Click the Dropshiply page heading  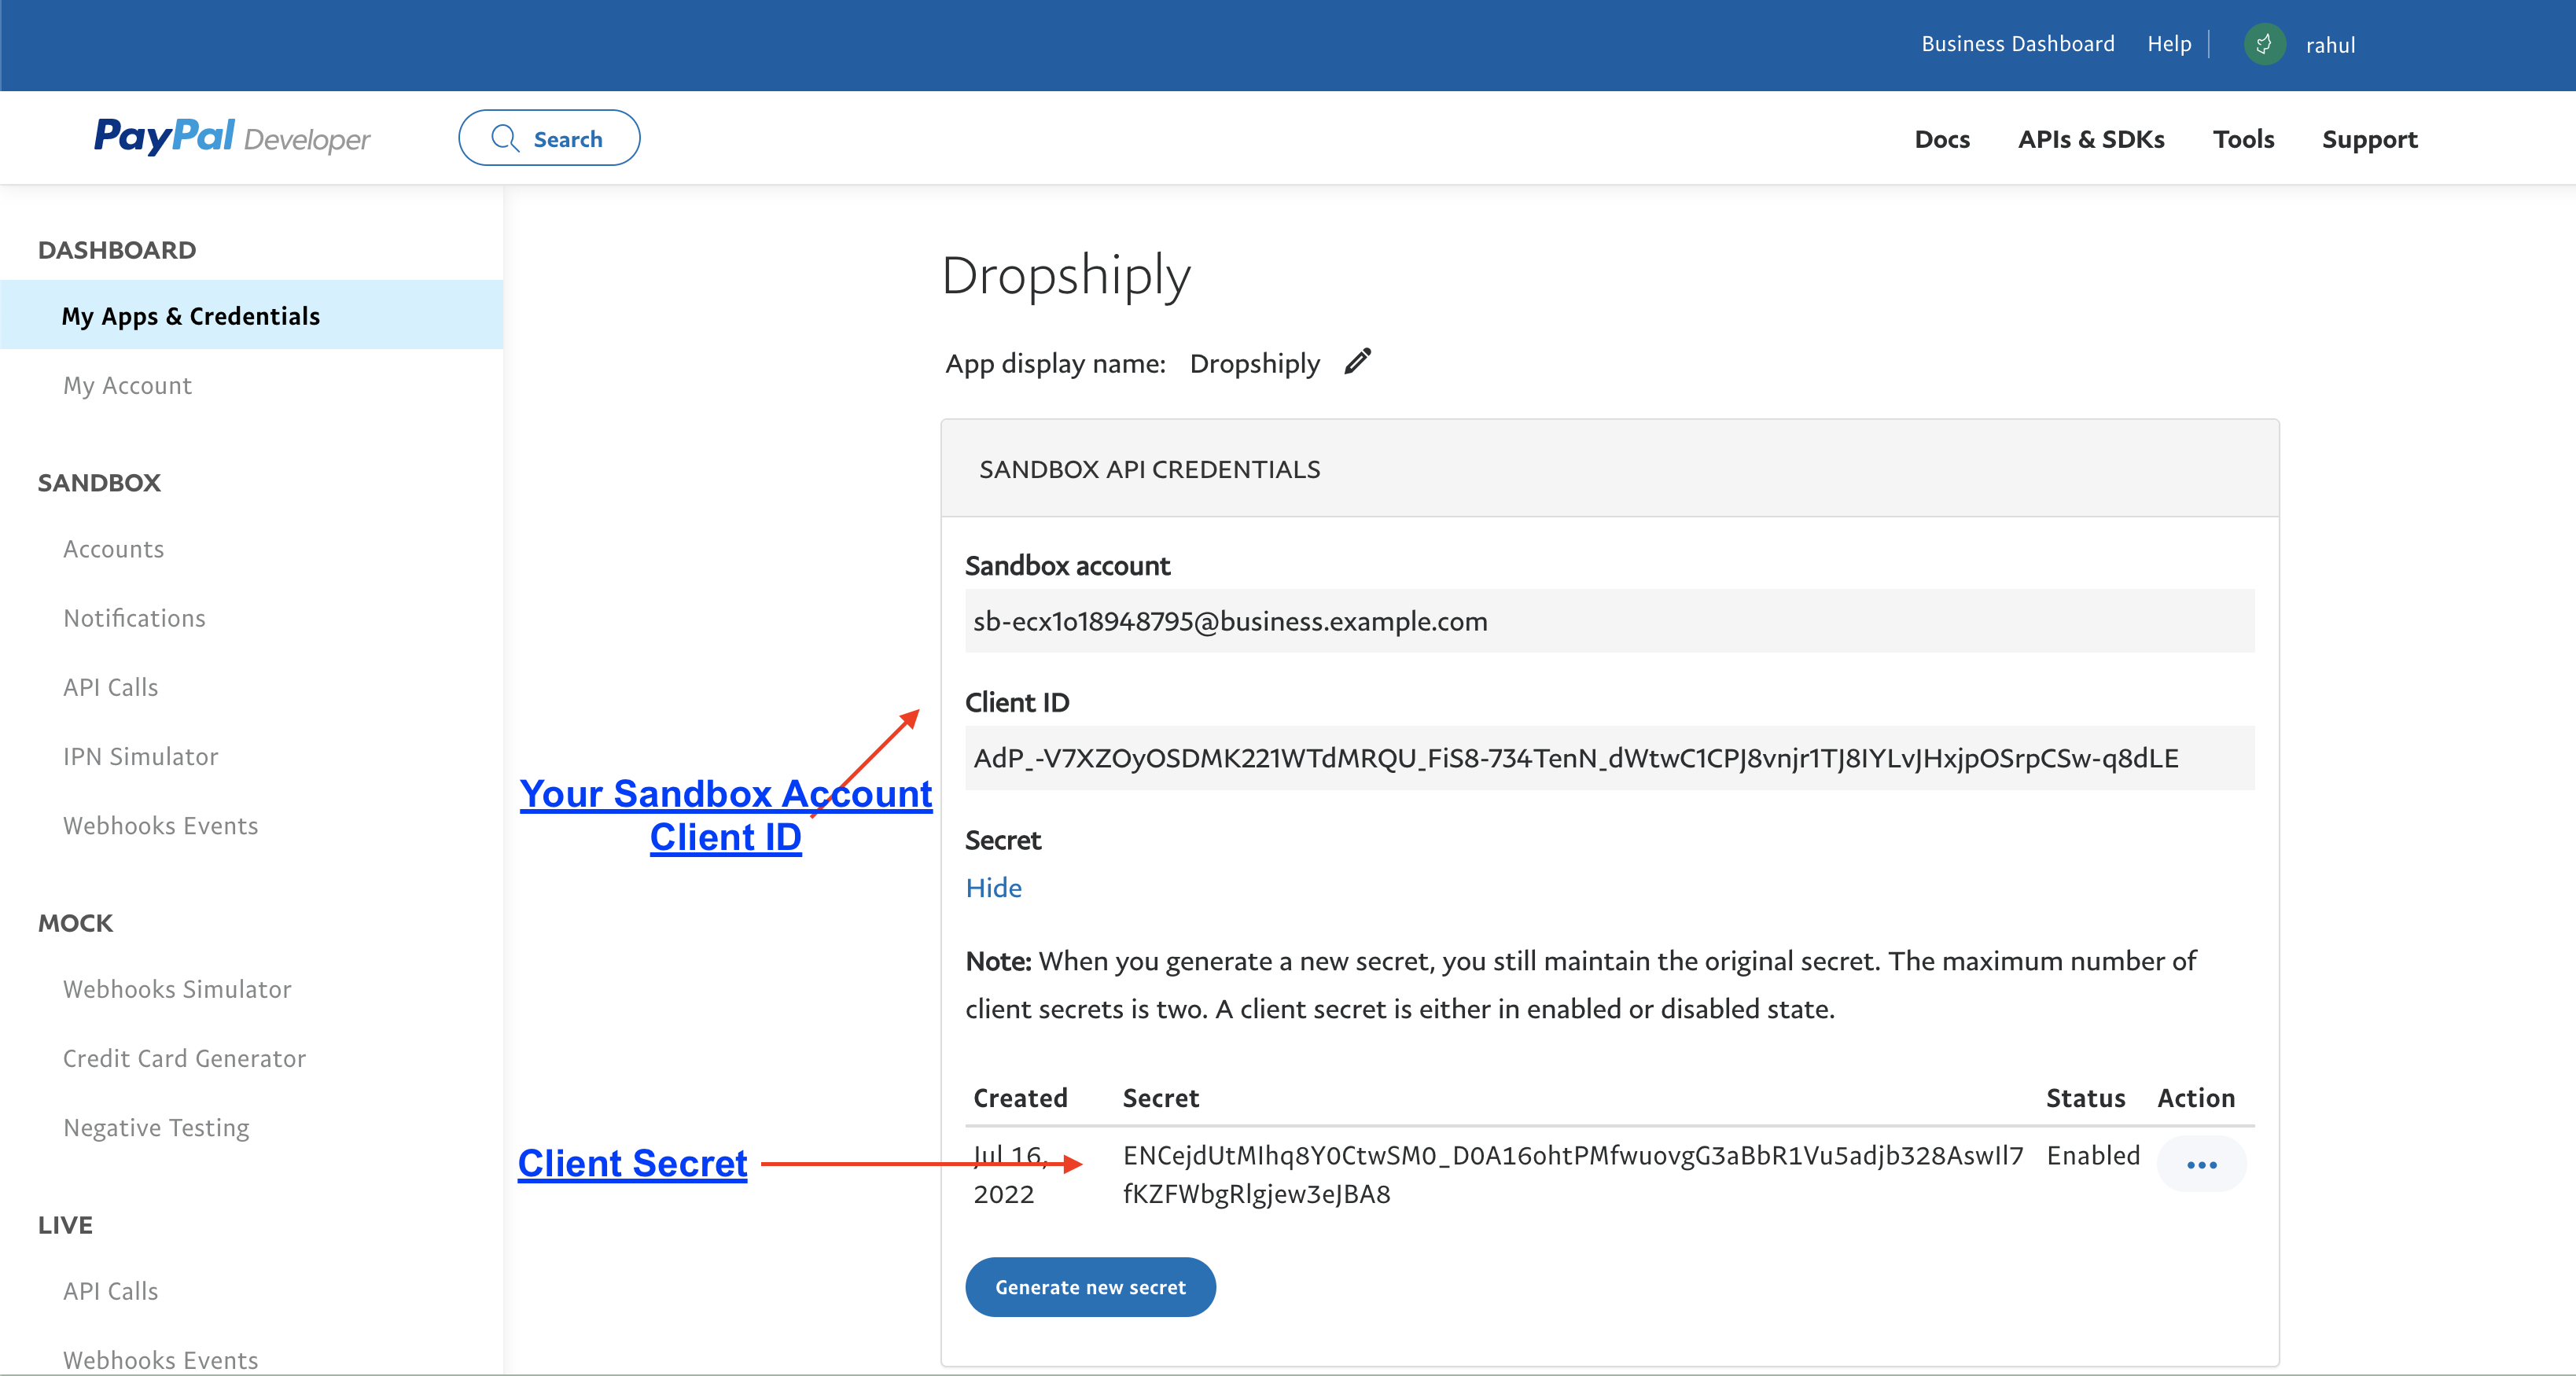[x=1066, y=277]
